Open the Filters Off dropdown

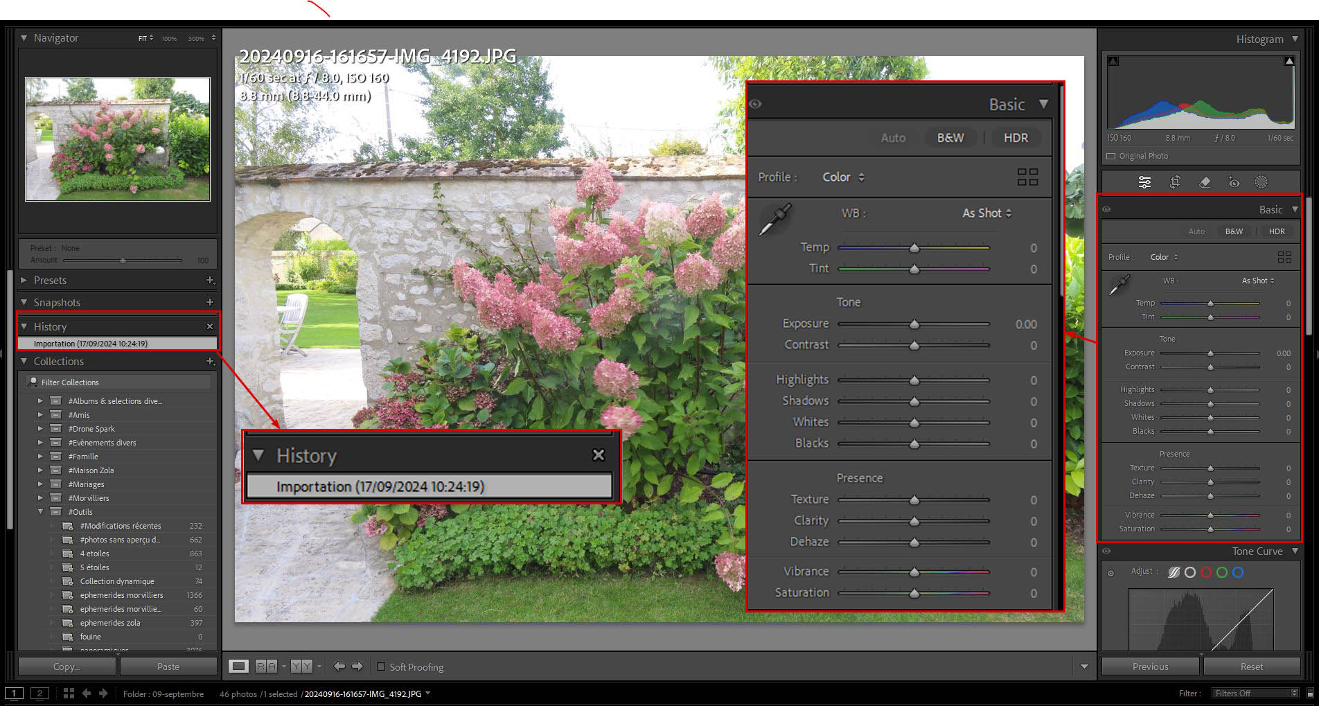point(1254,693)
